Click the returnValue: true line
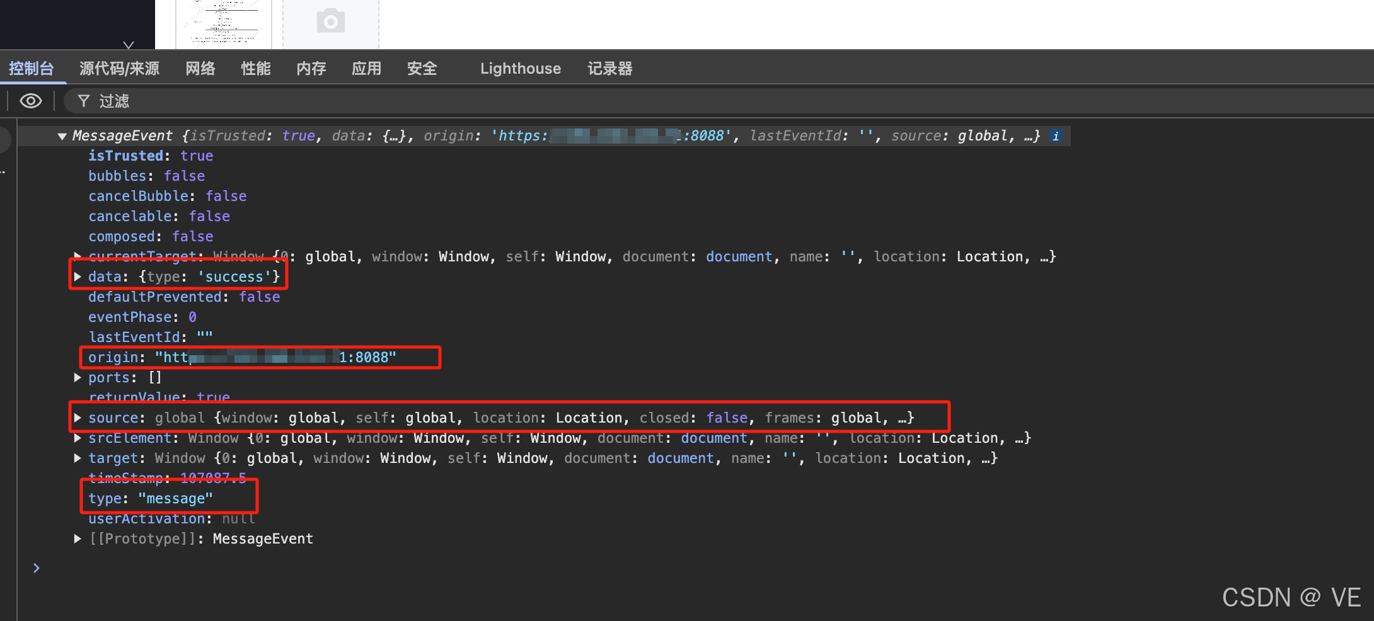The image size is (1374, 621). coord(159,396)
